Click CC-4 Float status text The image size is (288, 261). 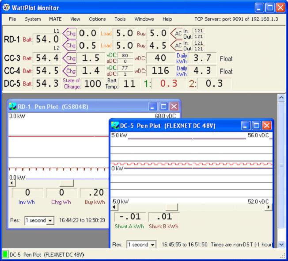pos(226,71)
